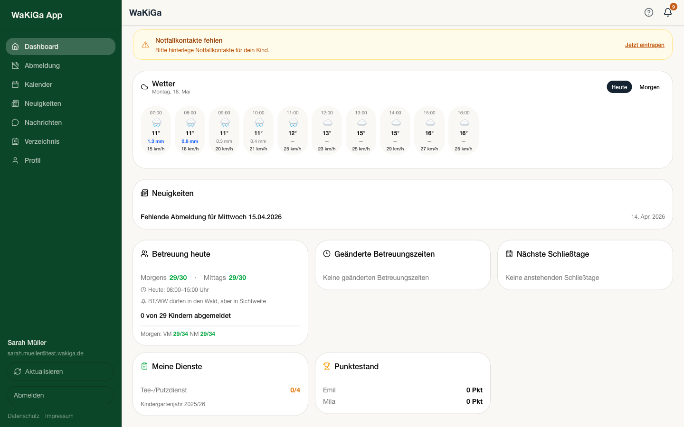Open the help question mark icon
Viewport: 684px width, 427px height.
click(649, 12)
